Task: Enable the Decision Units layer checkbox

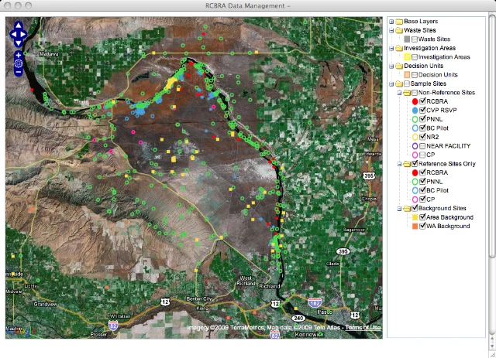Action: pos(415,75)
